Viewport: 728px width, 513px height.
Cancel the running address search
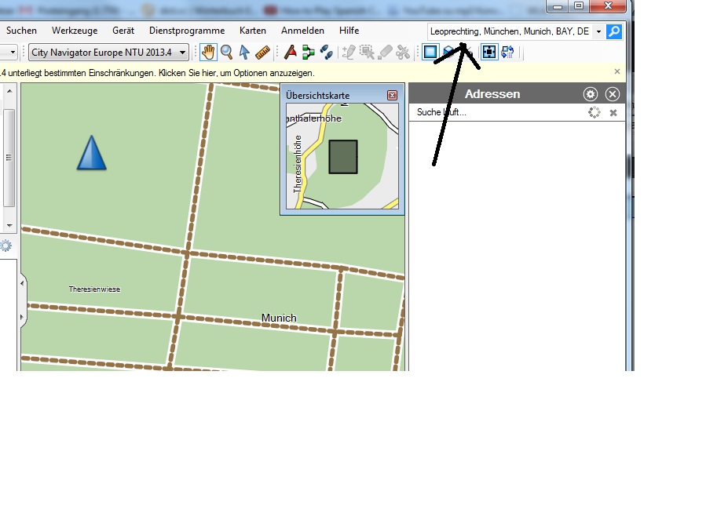tap(613, 113)
